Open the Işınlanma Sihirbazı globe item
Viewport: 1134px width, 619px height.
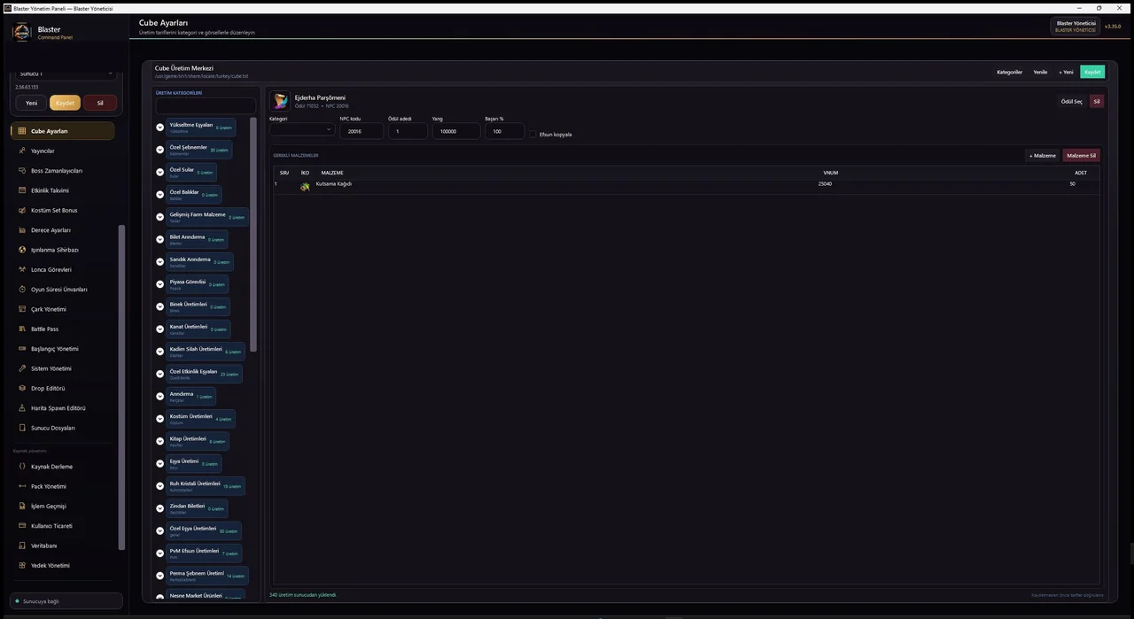coord(23,250)
